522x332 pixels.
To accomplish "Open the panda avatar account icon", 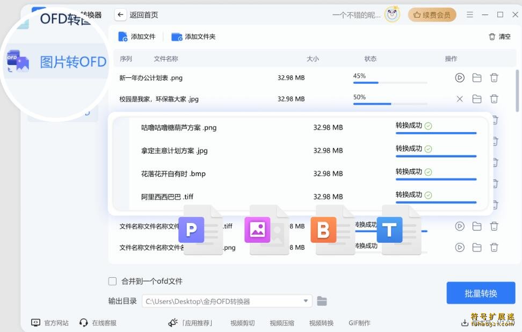I will pyautogui.click(x=392, y=15).
